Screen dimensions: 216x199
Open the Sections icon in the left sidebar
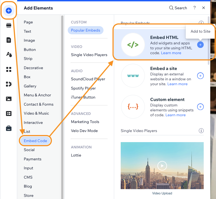click(x=9, y=25)
